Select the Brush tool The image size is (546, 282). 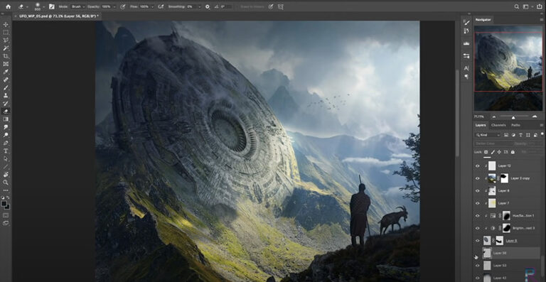[x=6, y=87]
